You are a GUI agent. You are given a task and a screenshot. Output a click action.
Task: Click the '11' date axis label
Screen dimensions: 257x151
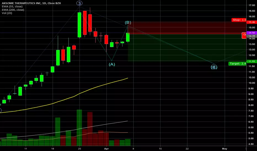click(26, 149)
